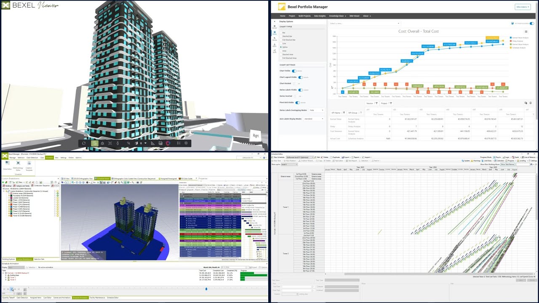Click the Schedule Animation timeline slider handle
The width and height of the screenshot is (539, 303).
[206, 289]
